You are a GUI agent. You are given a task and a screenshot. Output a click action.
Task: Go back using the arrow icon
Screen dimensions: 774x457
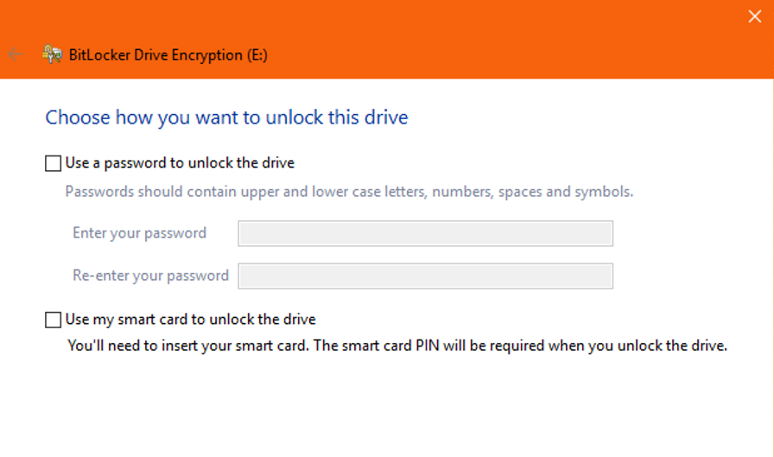coord(16,54)
